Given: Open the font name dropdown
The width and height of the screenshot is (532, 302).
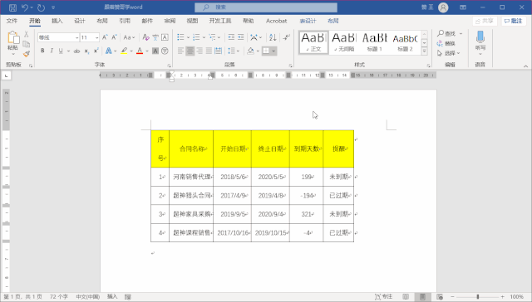Looking at the screenshot, I should click(x=77, y=37).
